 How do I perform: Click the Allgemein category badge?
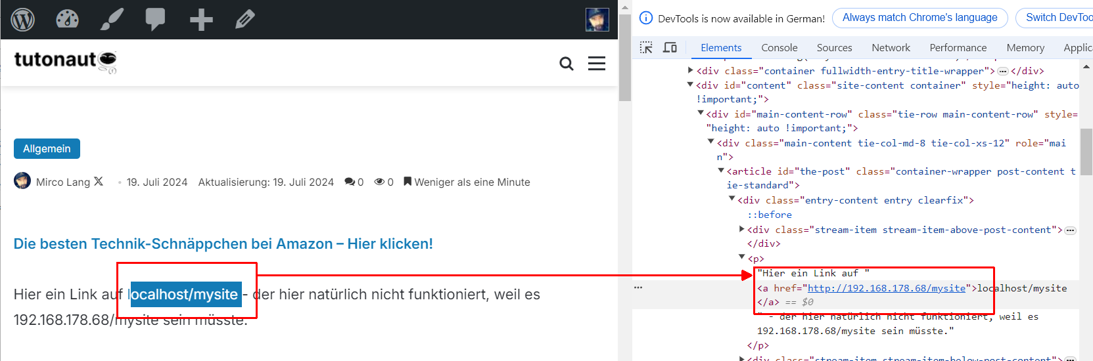click(x=47, y=149)
